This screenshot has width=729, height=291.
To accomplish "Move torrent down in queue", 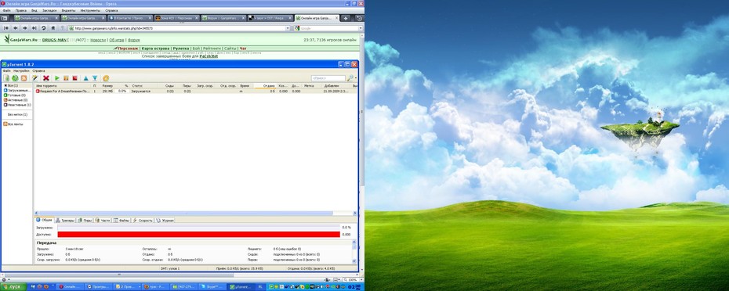I will point(95,78).
